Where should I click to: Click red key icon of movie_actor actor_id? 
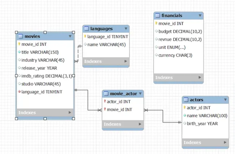click(105, 101)
